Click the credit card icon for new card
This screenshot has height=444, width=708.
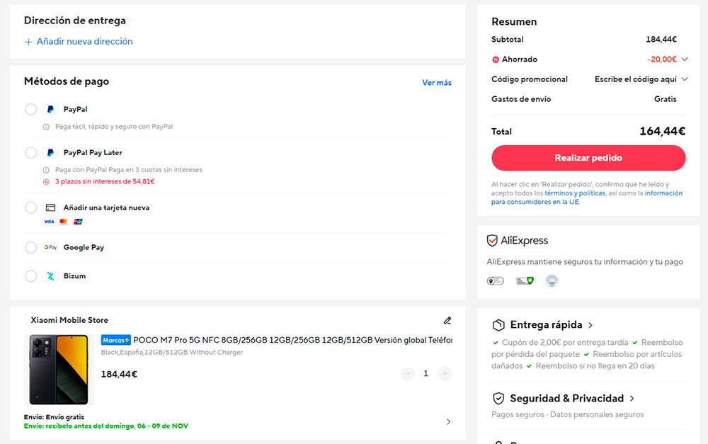[50, 207]
